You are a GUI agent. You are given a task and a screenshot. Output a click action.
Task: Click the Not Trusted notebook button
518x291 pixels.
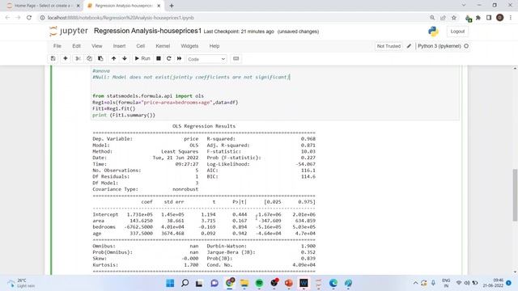(x=388, y=46)
